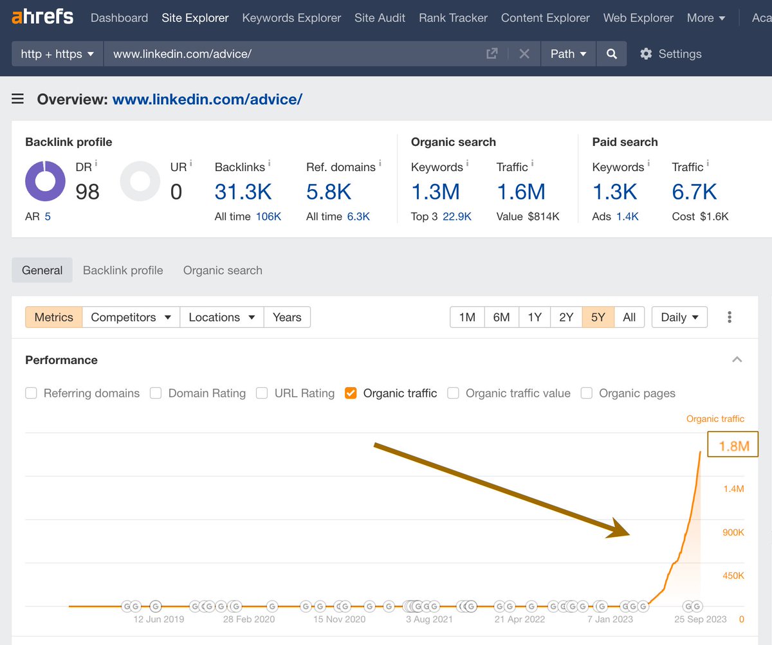Image resolution: width=772 pixels, height=645 pixels.
Task: Set chart range to 2Y
Action: (566, 317)
